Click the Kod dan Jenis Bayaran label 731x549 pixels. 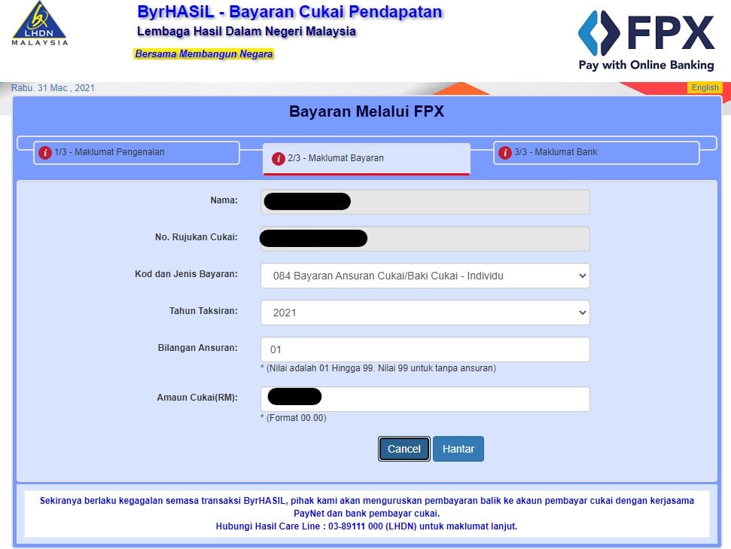(186, 274)
